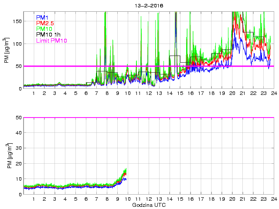Click the chart title 13-2-2016
Viewport: 279px width, 209px height.
coord(149,6)
